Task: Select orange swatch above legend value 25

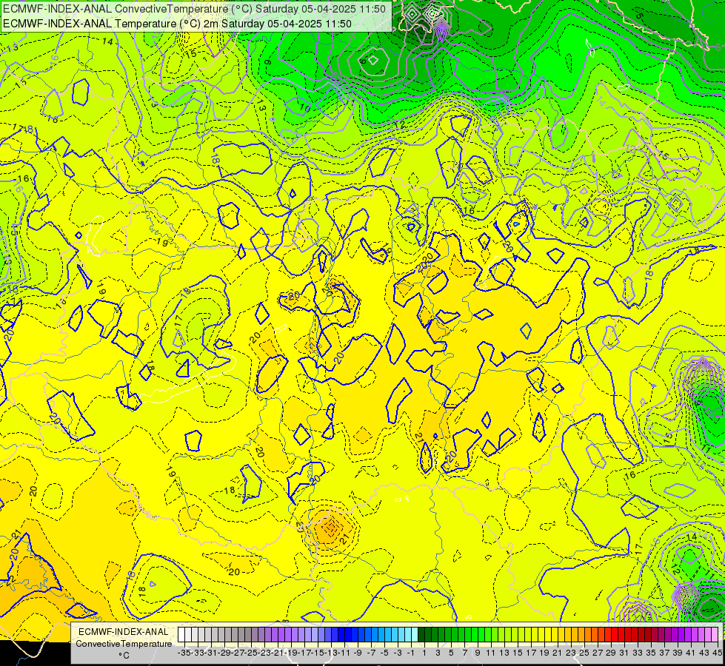Action: (581, 635)
